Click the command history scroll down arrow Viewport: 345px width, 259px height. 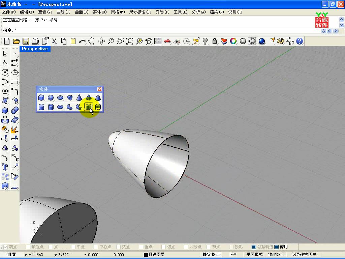click(342, 25)
